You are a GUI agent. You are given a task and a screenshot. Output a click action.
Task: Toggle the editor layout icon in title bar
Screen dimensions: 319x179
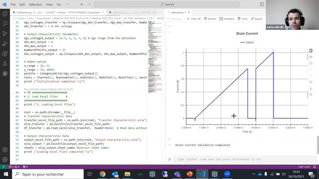coord(262,4)
